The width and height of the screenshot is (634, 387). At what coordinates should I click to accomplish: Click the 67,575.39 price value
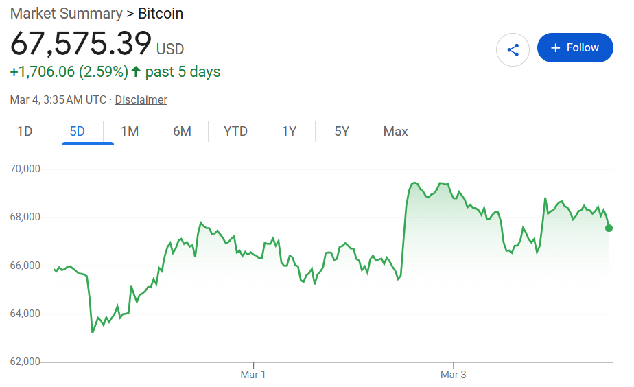(x=80, y=44)
